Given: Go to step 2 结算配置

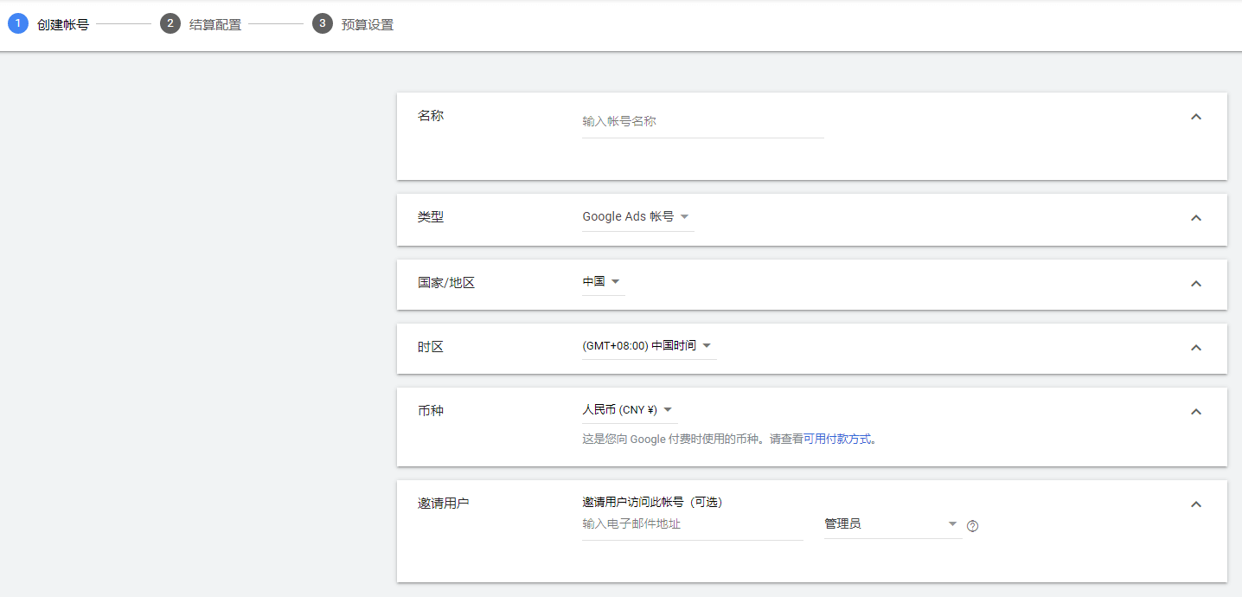Looking at the screenshot, I should coord(202,24).
